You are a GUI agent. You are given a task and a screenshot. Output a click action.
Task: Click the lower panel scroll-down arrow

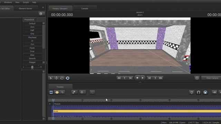pyautogui.click(x=44, y=119)
